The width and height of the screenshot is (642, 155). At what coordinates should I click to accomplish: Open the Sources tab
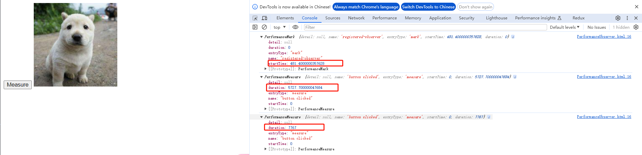(333, 18)
